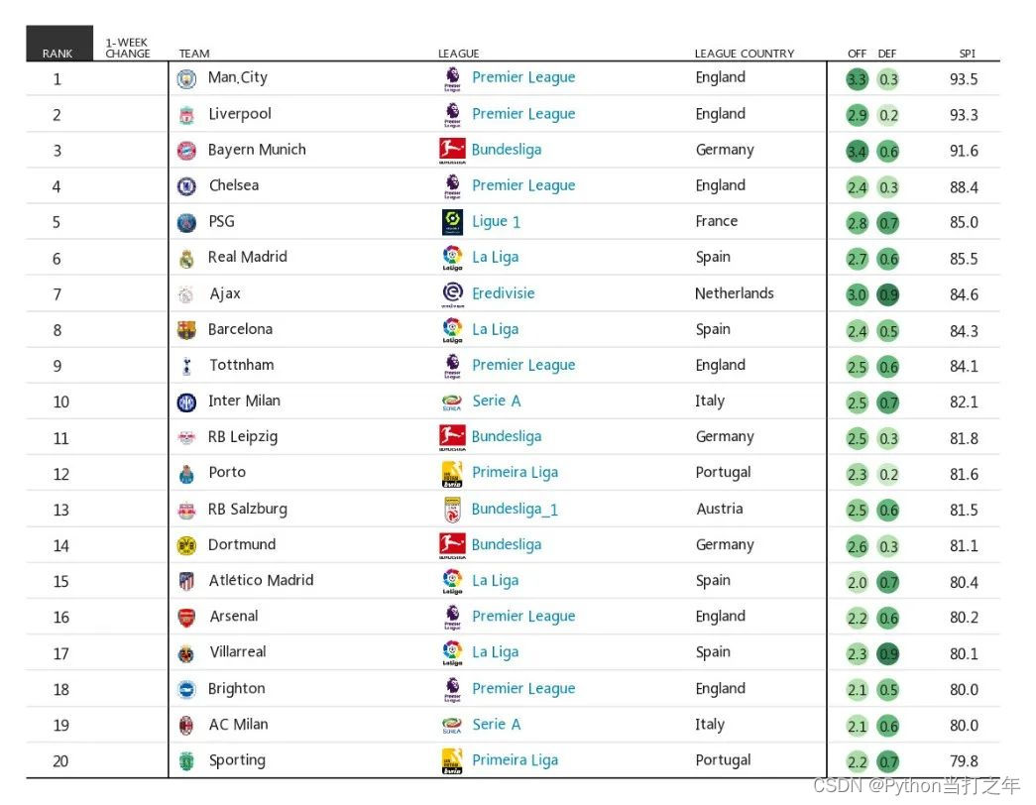Click Primeira Liga logo in Porto row
The height and width of the screenshot is (805, 1036).
[x=452, y=474]
